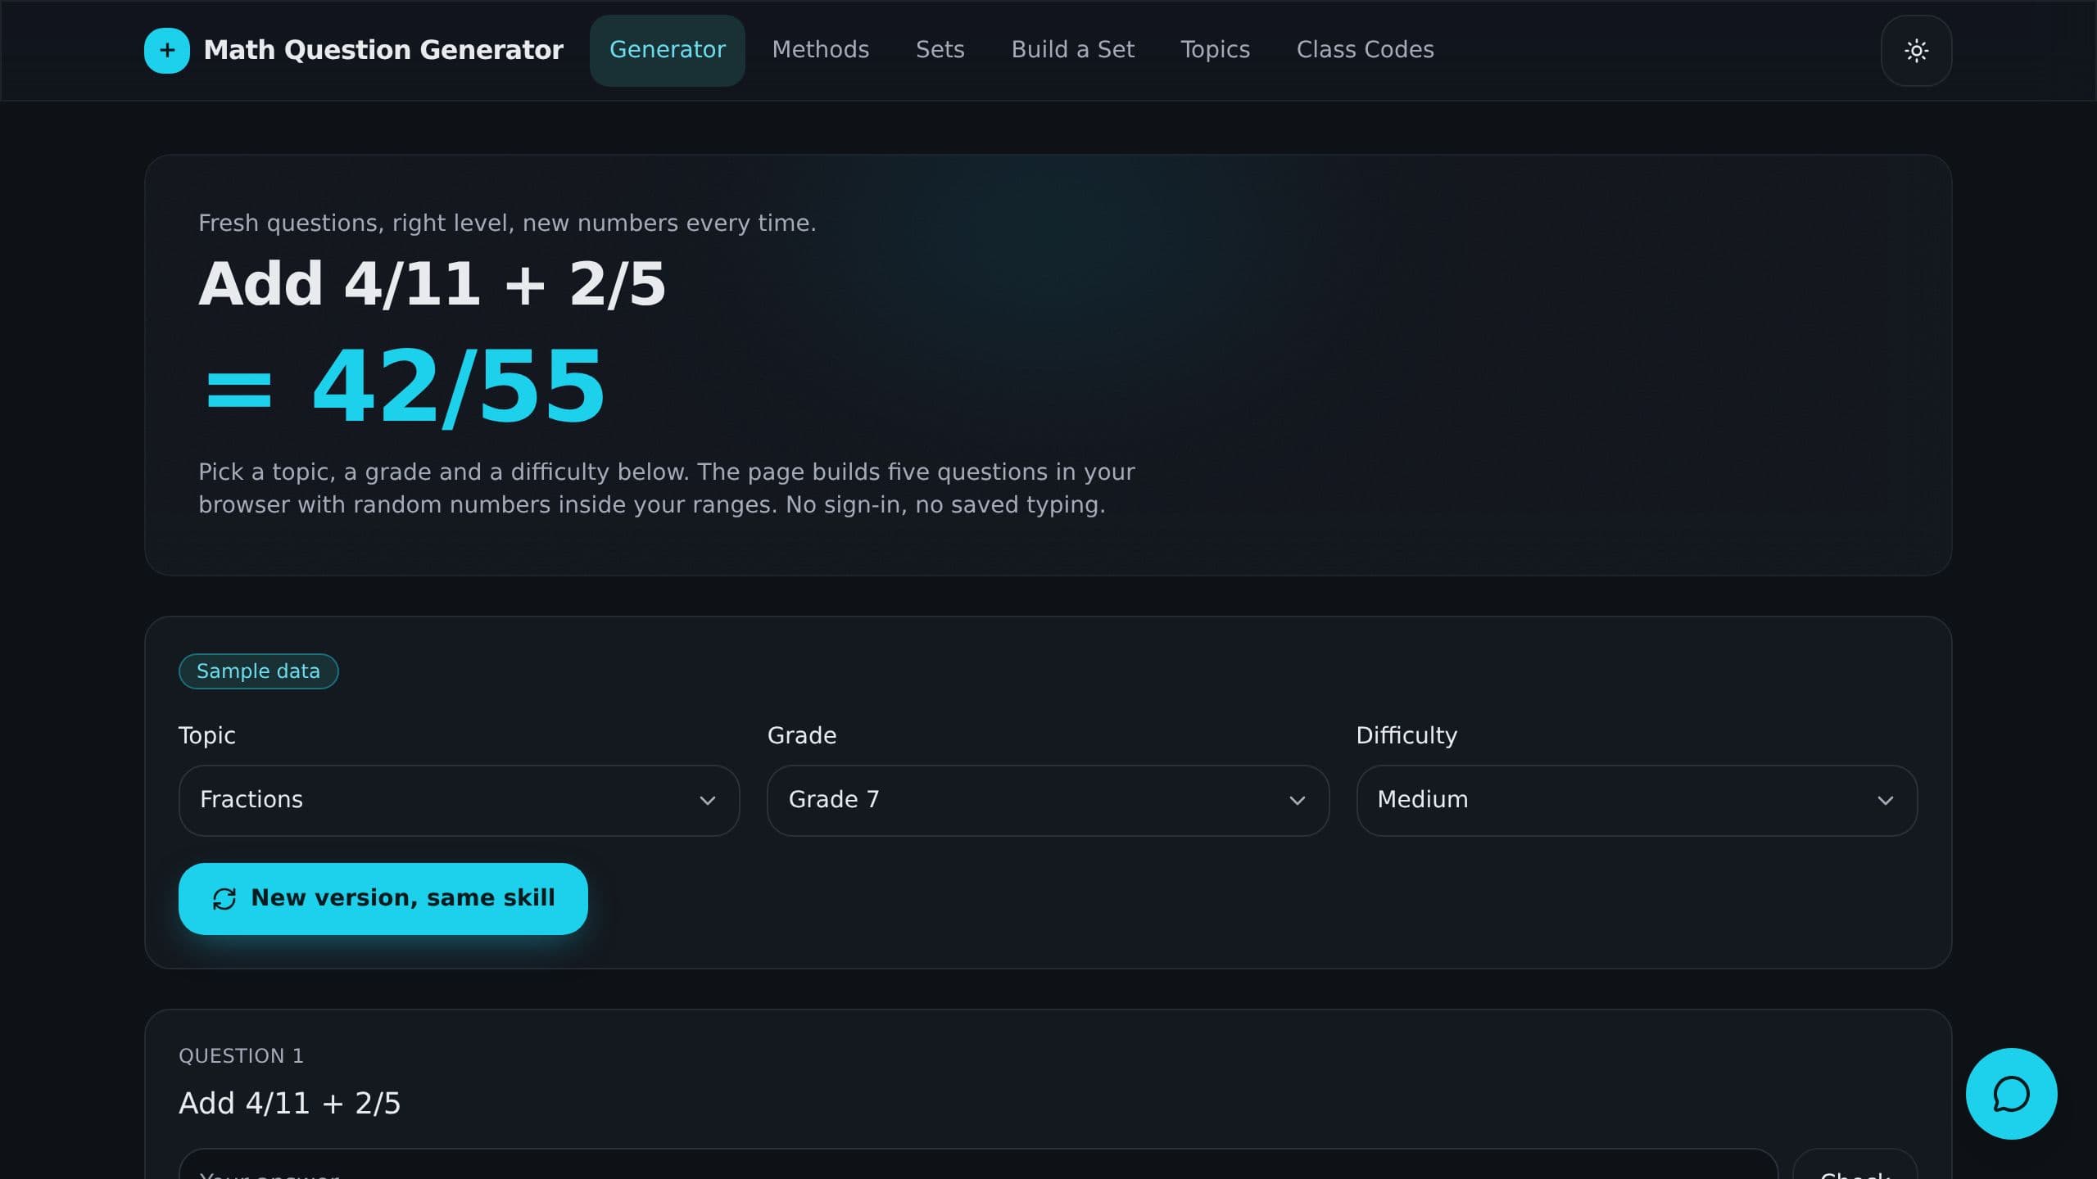Open Build a Set
2097x1179 pixels.
[1073, 50]
